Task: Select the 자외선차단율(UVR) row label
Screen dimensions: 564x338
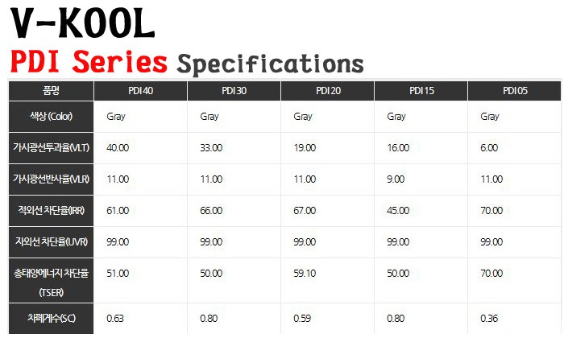Action: coord(52,242)
